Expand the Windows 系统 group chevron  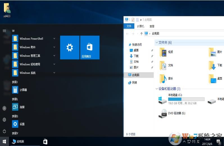point(54,73)
